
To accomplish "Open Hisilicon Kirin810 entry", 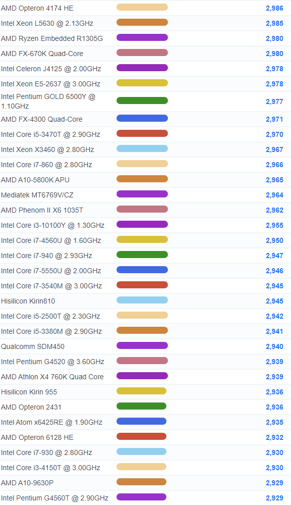I will tap(28, 301).
